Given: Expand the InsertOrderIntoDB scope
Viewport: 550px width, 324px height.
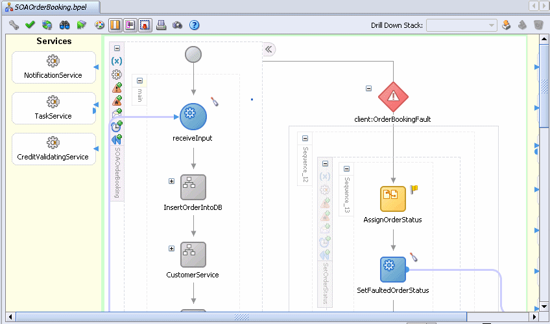Looking at the screenshot, I should 171,181.
